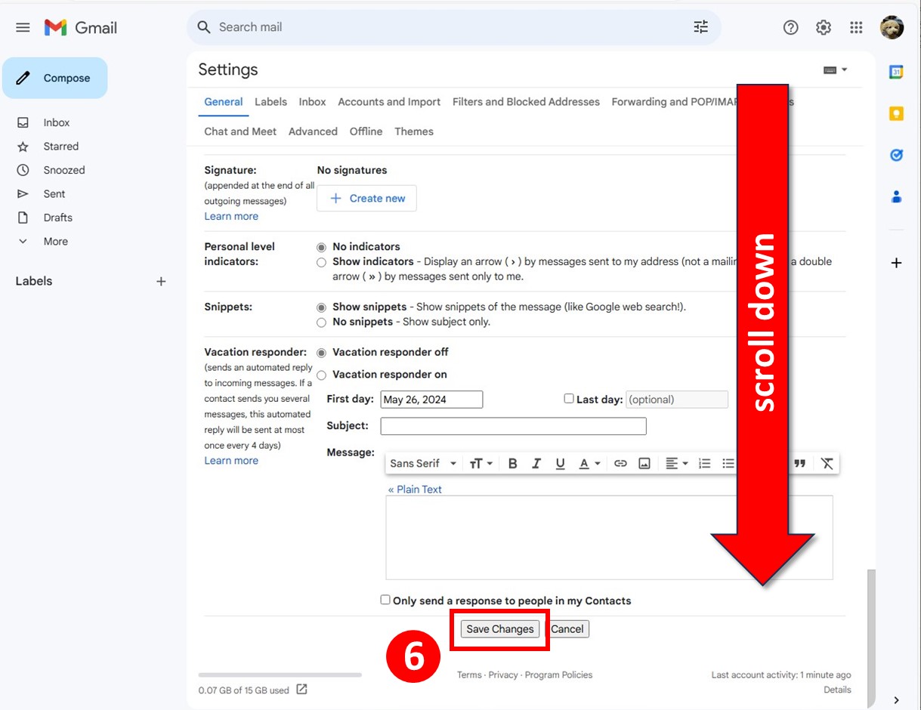Viewport: 921px width, 710px height.
Task: Open Google Tasks in side panel
Action: pos(896,155)
